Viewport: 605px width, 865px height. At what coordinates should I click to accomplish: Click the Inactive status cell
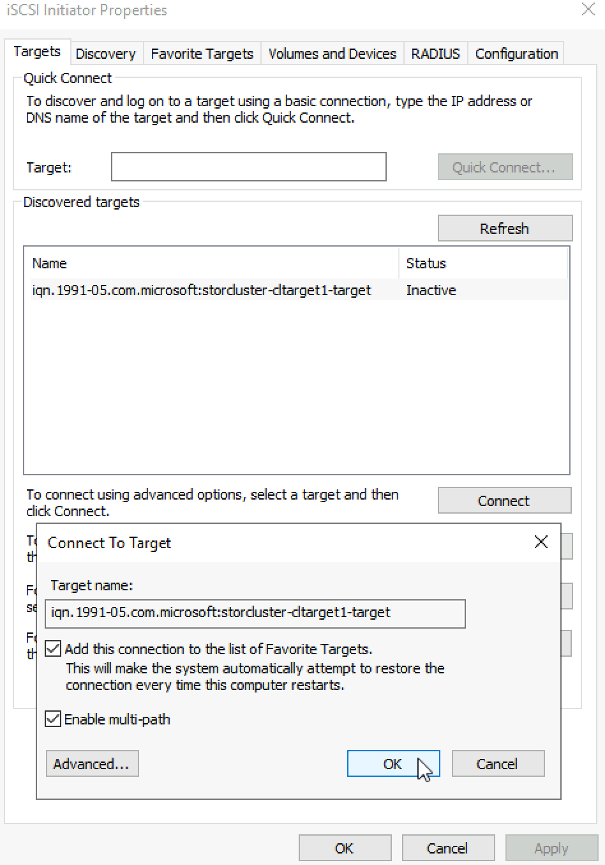click(x=431, y=290)
